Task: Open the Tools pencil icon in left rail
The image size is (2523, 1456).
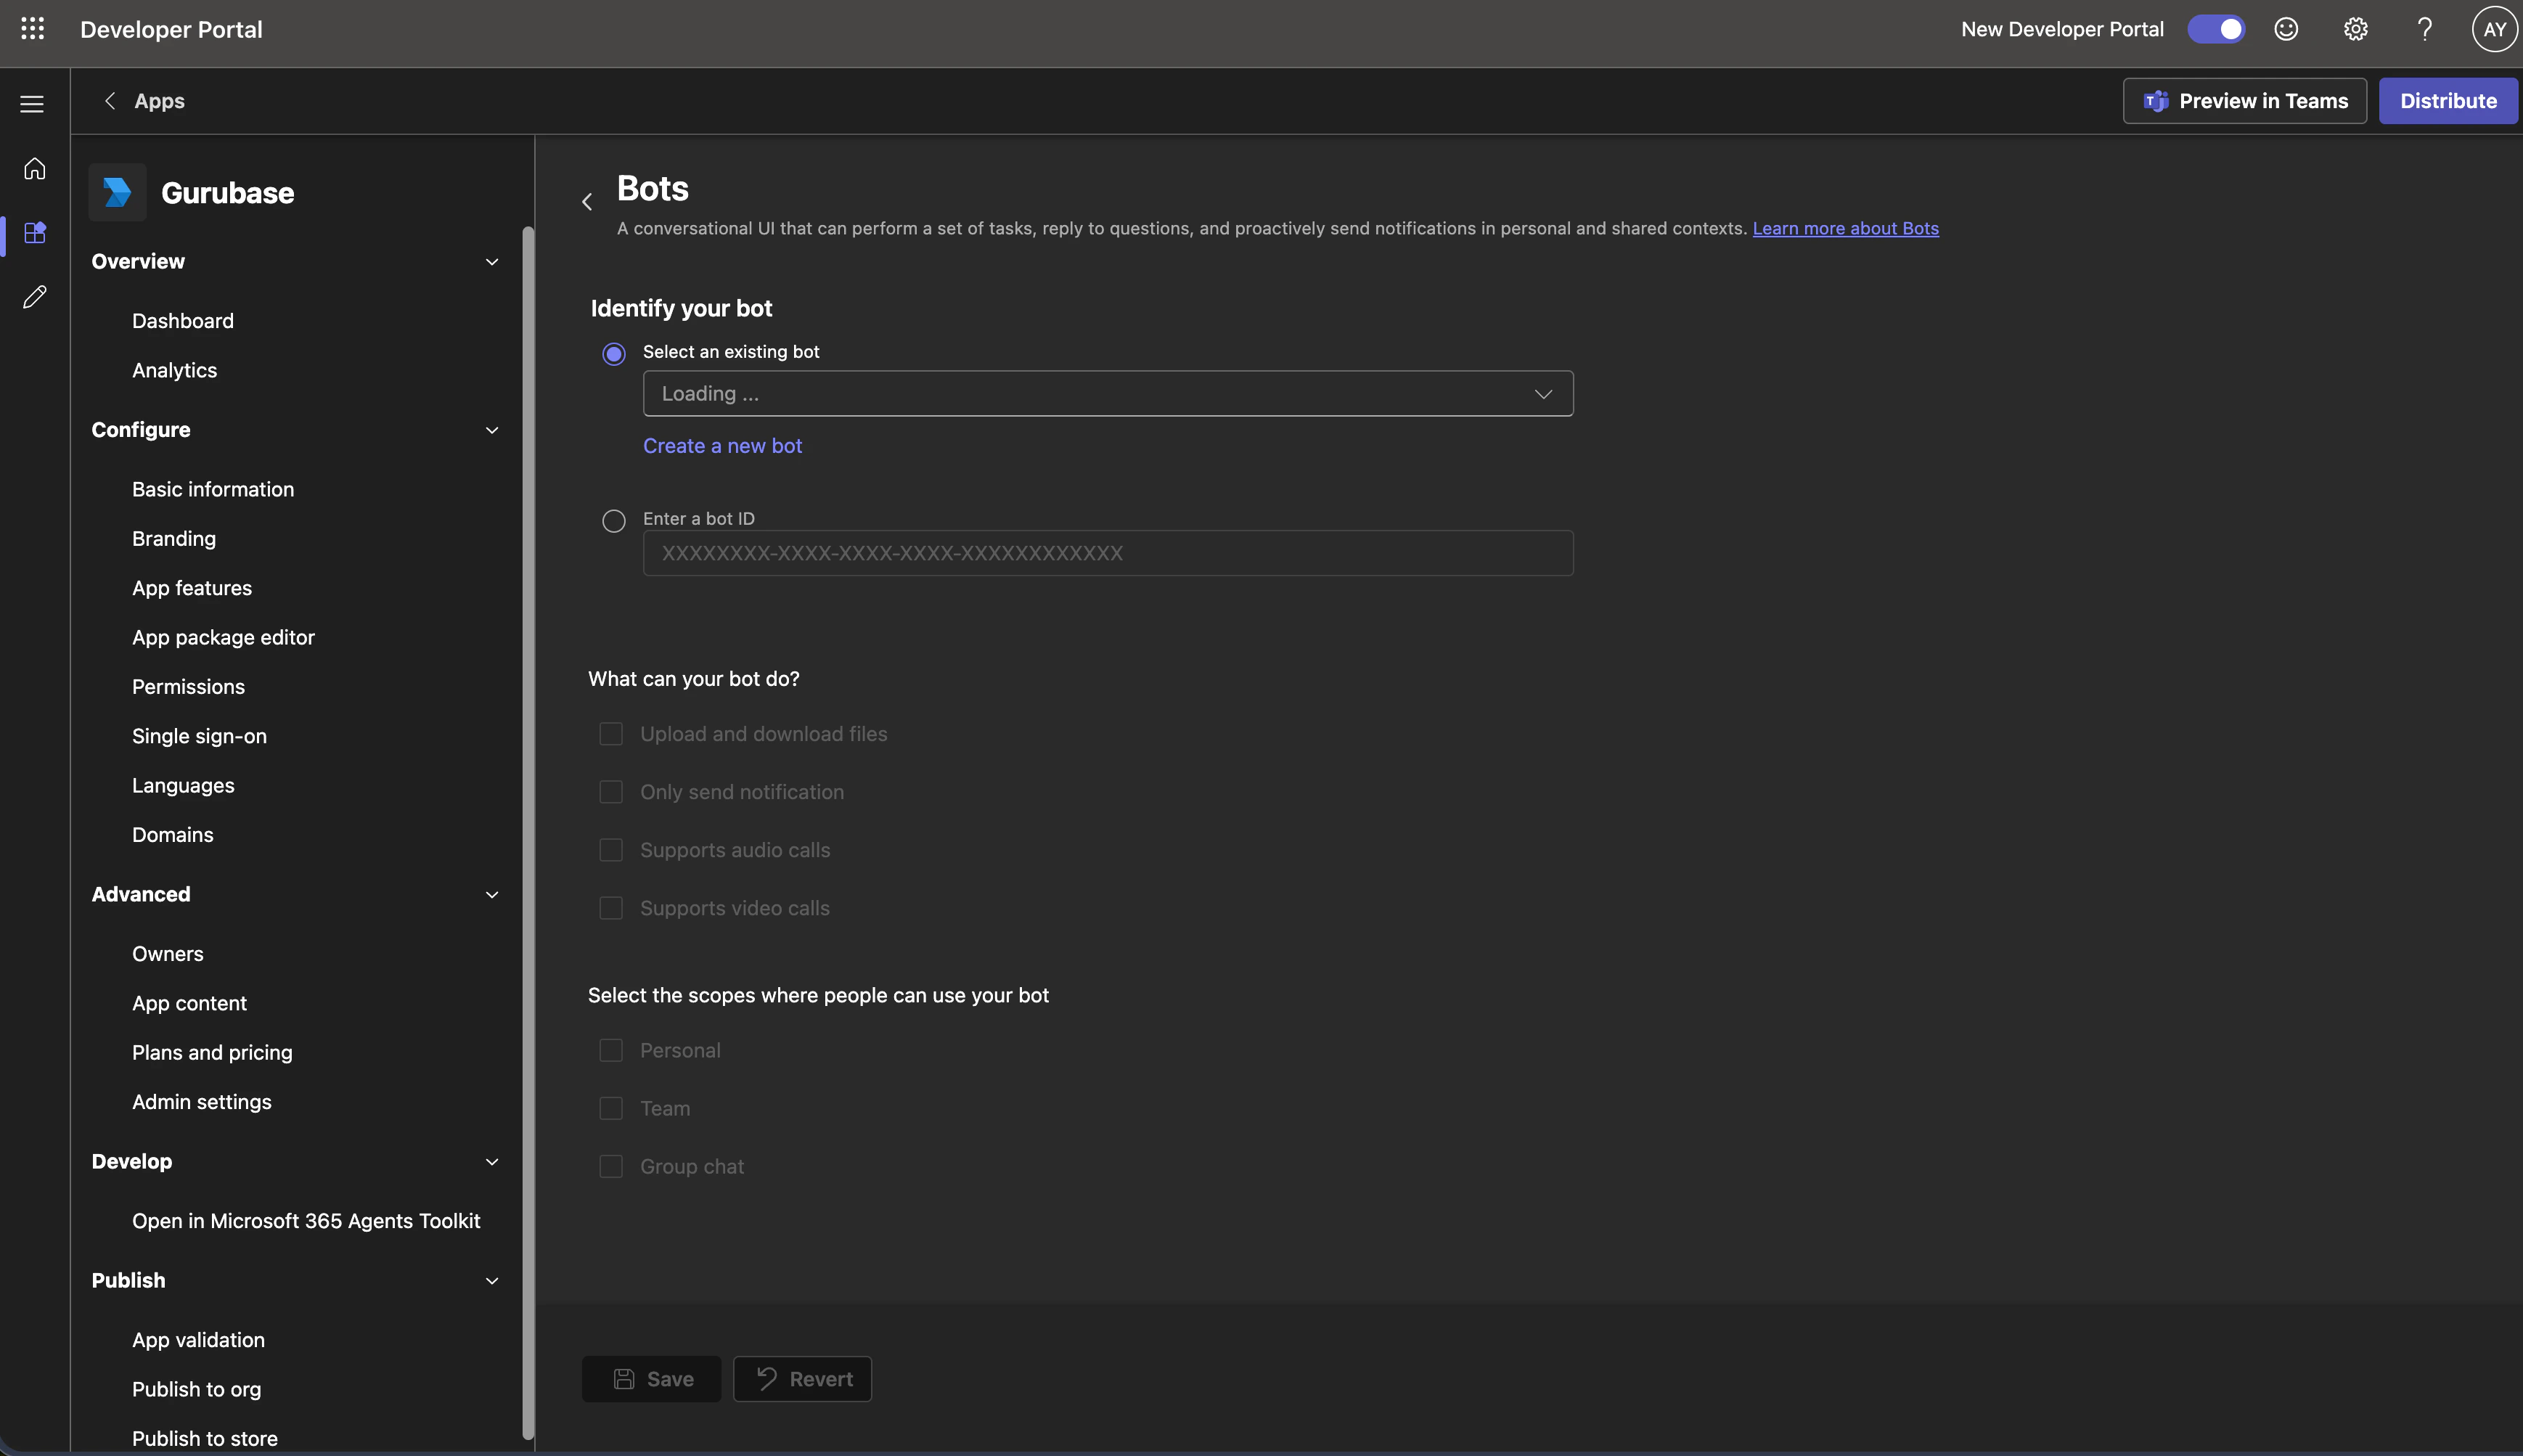Action: point(35,297)
